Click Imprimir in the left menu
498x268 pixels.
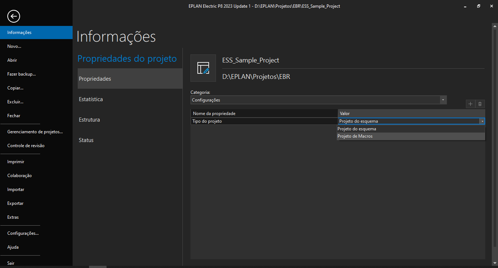tap(16, 162)
